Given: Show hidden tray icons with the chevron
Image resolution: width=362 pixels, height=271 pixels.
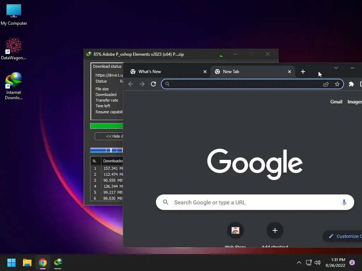Looking at the screenshot, I should (x=299, y=263).
